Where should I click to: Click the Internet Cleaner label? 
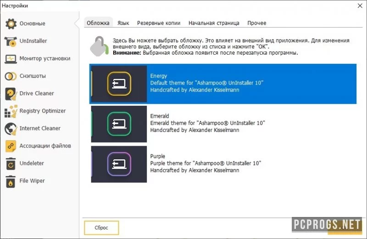(40, 128)
